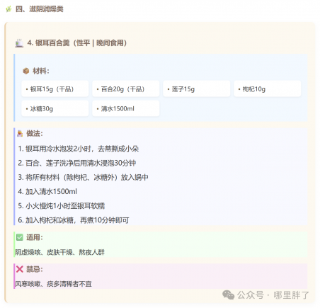Click the red cross icon beside 禁忌
The height and width of the screenshot is (308, 320).
[x=20, y=269]
